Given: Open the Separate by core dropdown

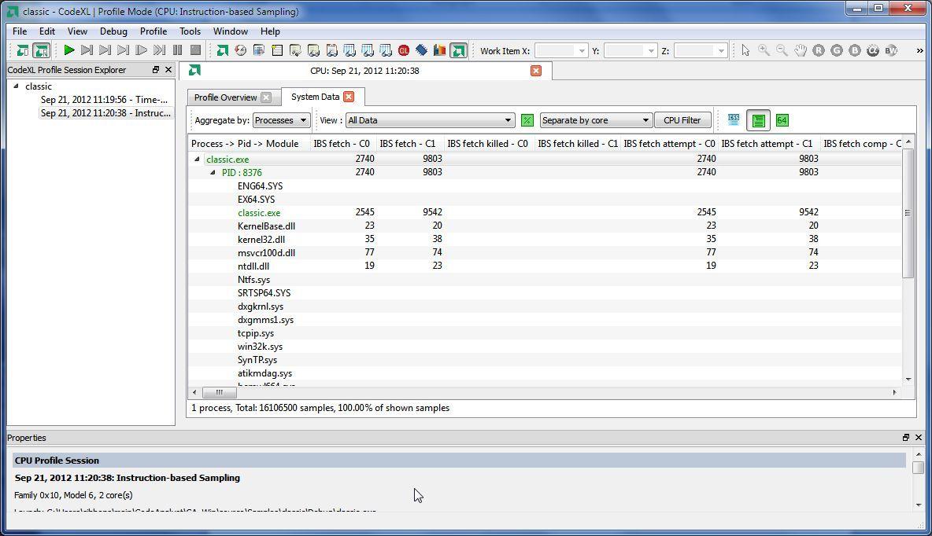Looking at the screenshot, I should pos(596,120).
